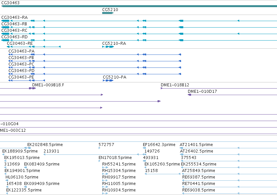
Task: Click the CG5210-RA transcript glyph
Action: [108, 47]
